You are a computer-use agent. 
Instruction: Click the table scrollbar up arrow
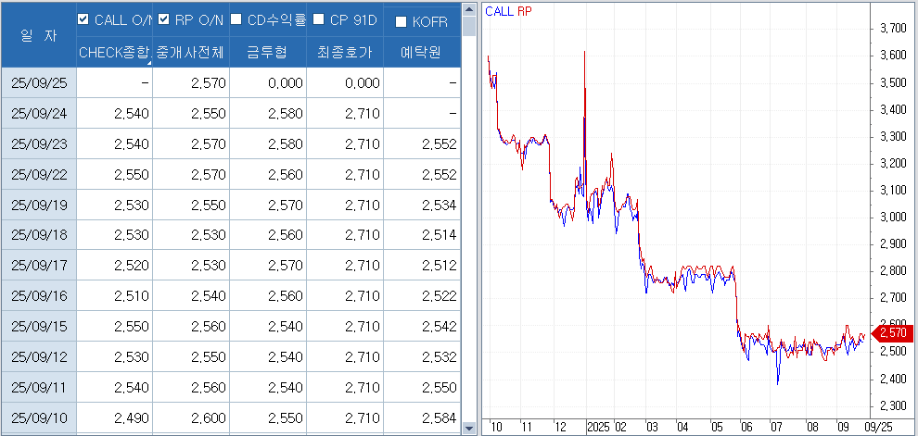[468, 9]
